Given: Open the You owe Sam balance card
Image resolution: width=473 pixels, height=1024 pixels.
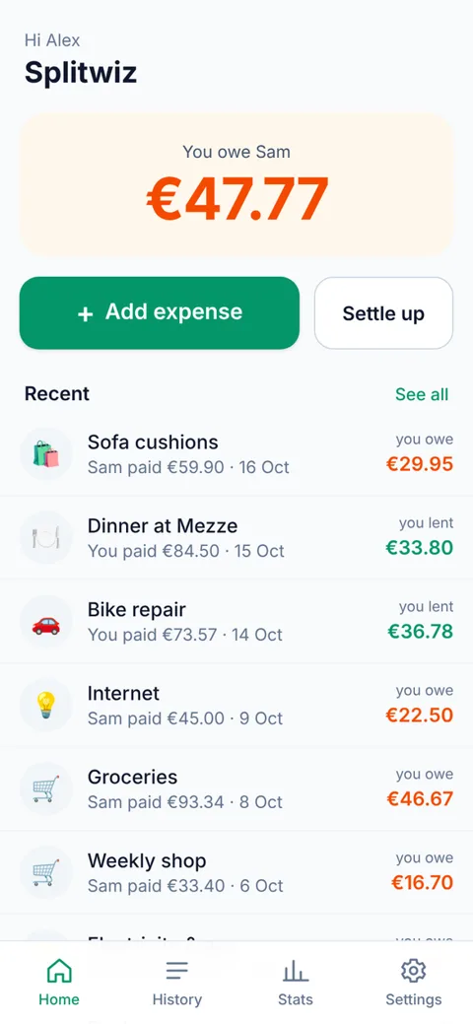Looking at the screenshot, I should point(236,185).
